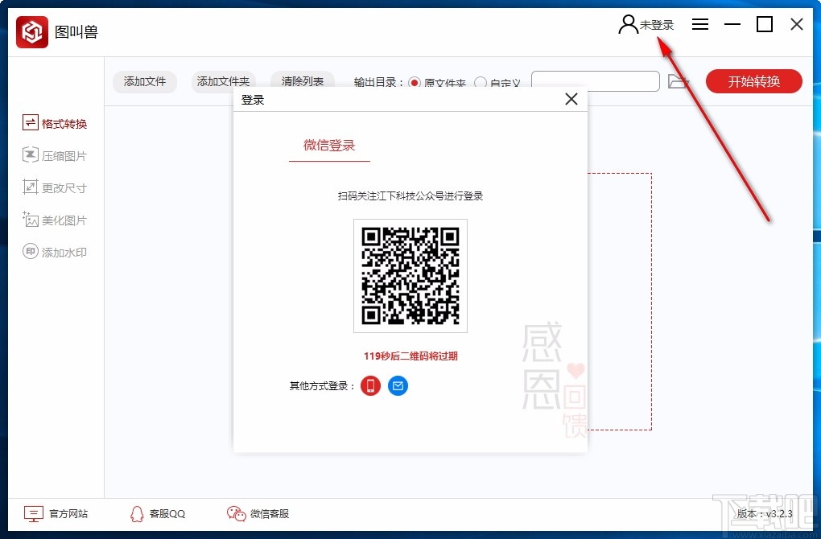
Task: Select the 添加水印 watermark tool
Action: pyautogui.click(x=55, y=251)
